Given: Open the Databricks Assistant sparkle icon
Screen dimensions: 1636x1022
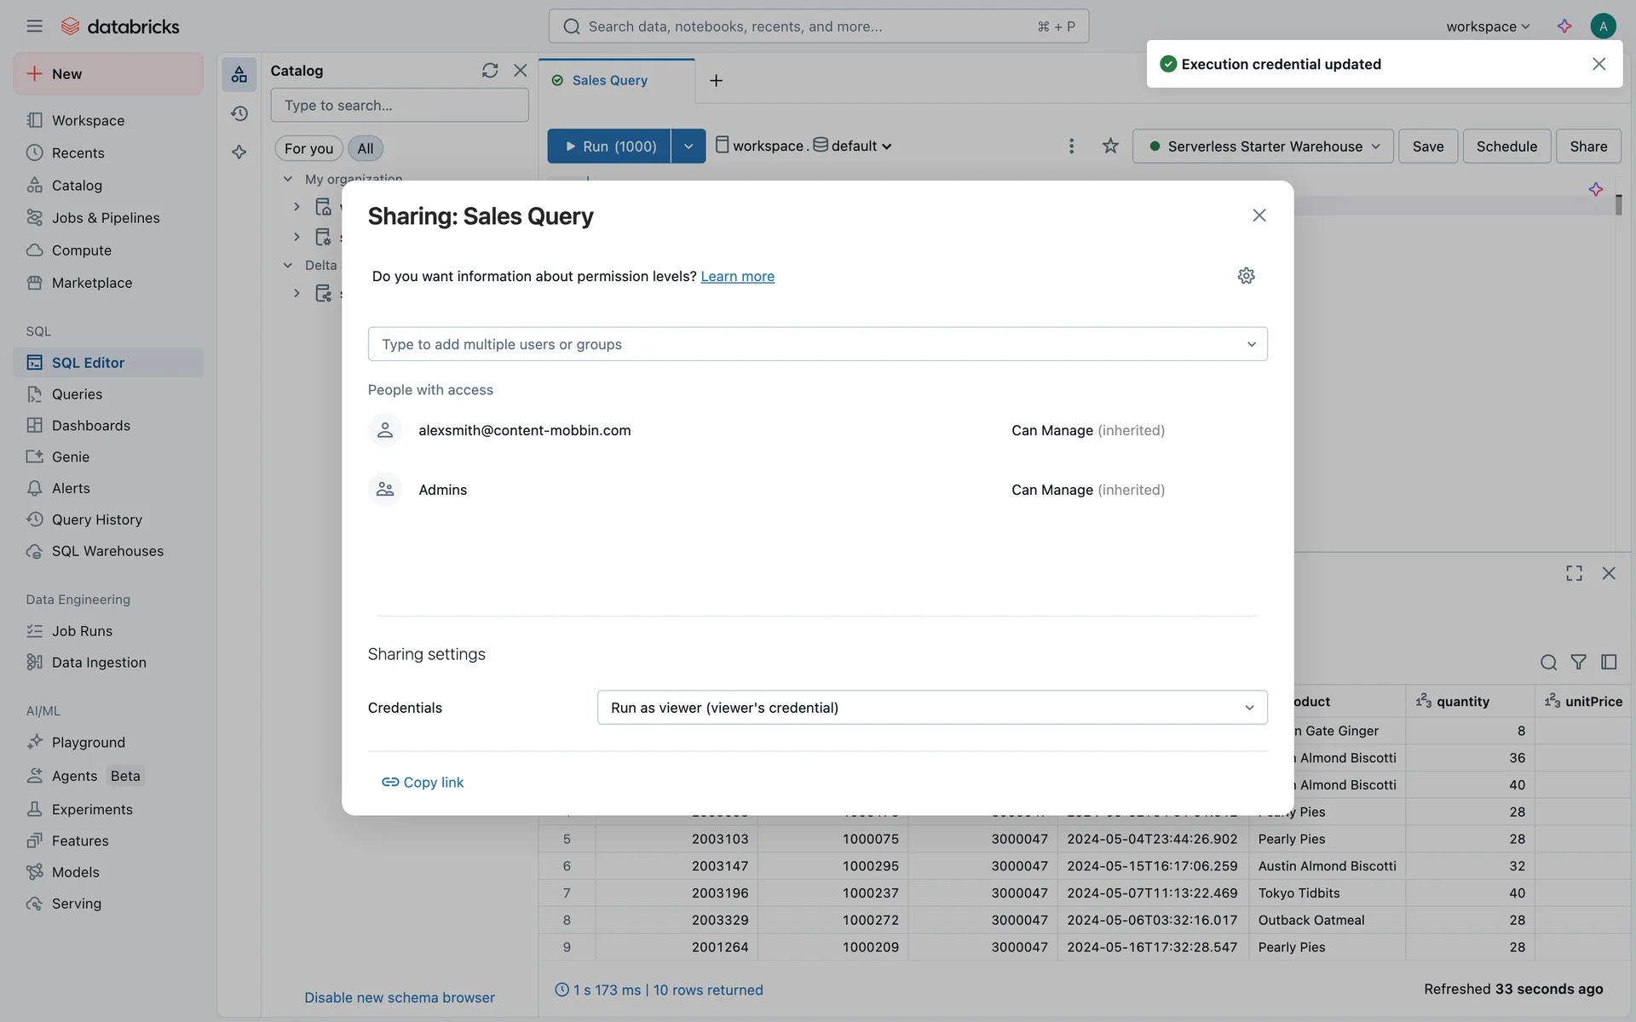Looking at the screenshot, I should tap(1564, 26).
